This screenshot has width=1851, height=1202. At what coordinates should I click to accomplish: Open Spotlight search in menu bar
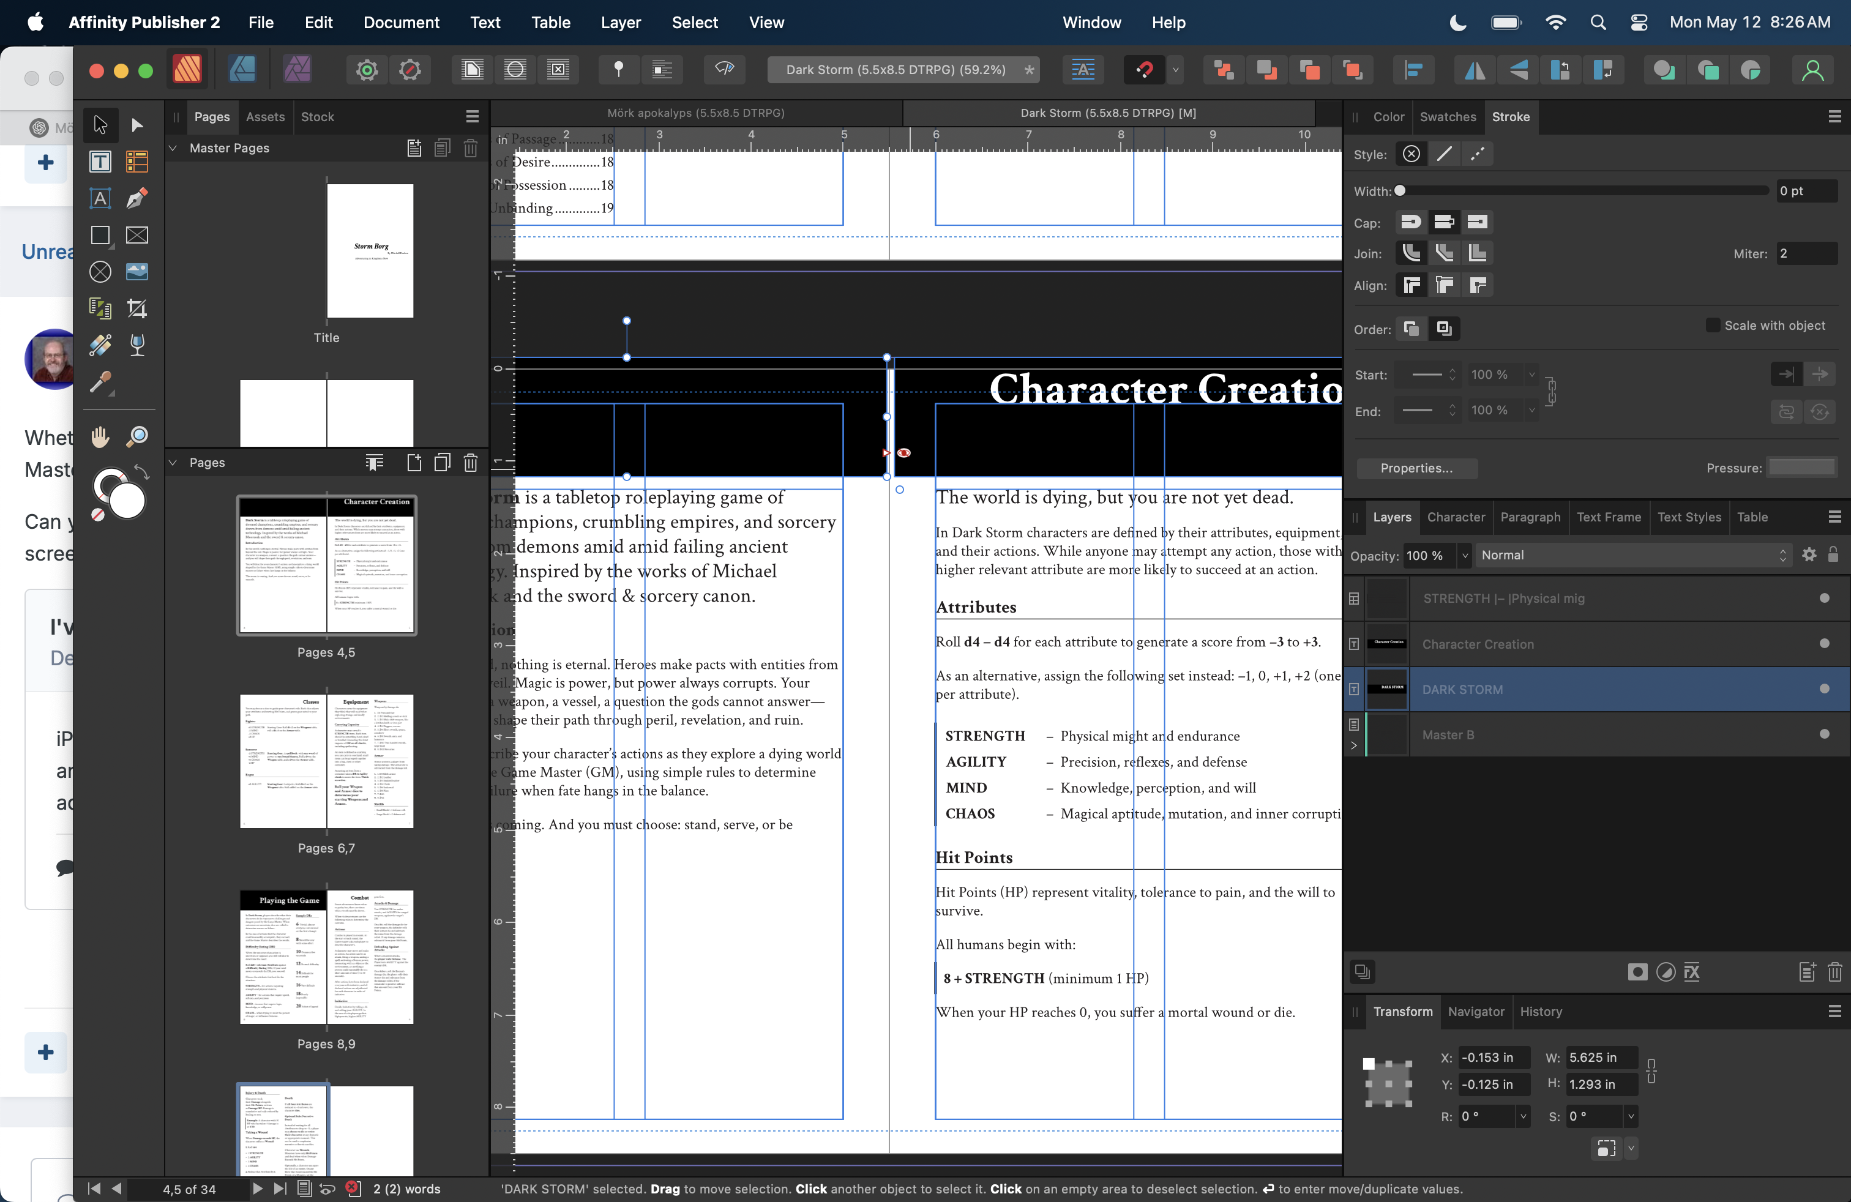pos(1598,22)
